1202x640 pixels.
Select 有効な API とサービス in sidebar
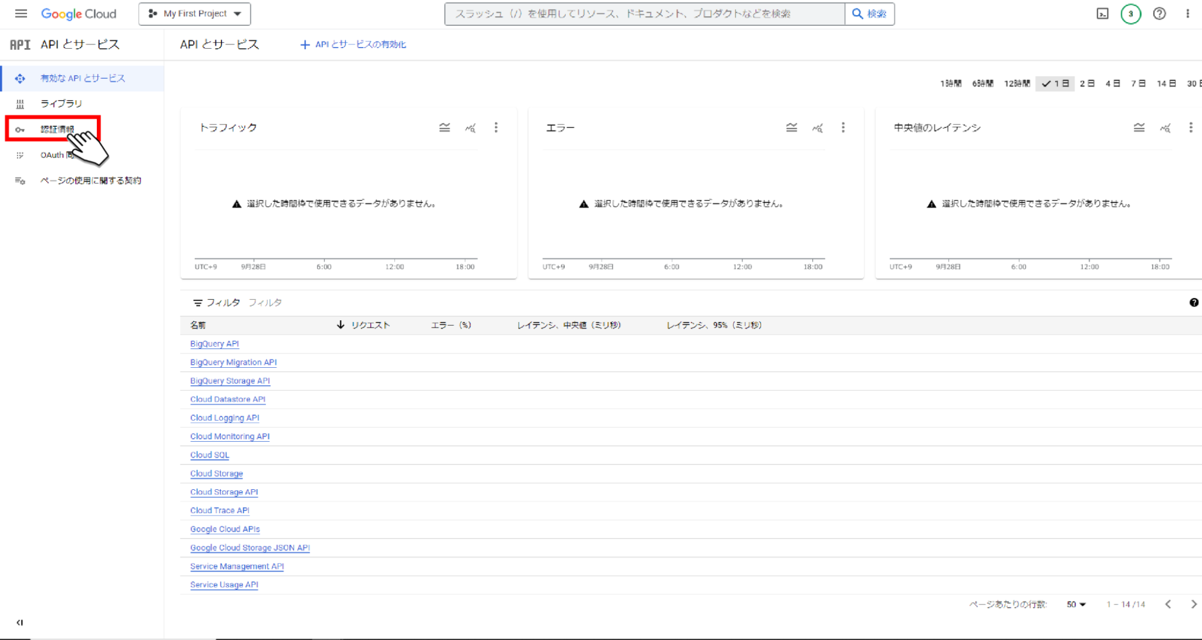point(82,78)
